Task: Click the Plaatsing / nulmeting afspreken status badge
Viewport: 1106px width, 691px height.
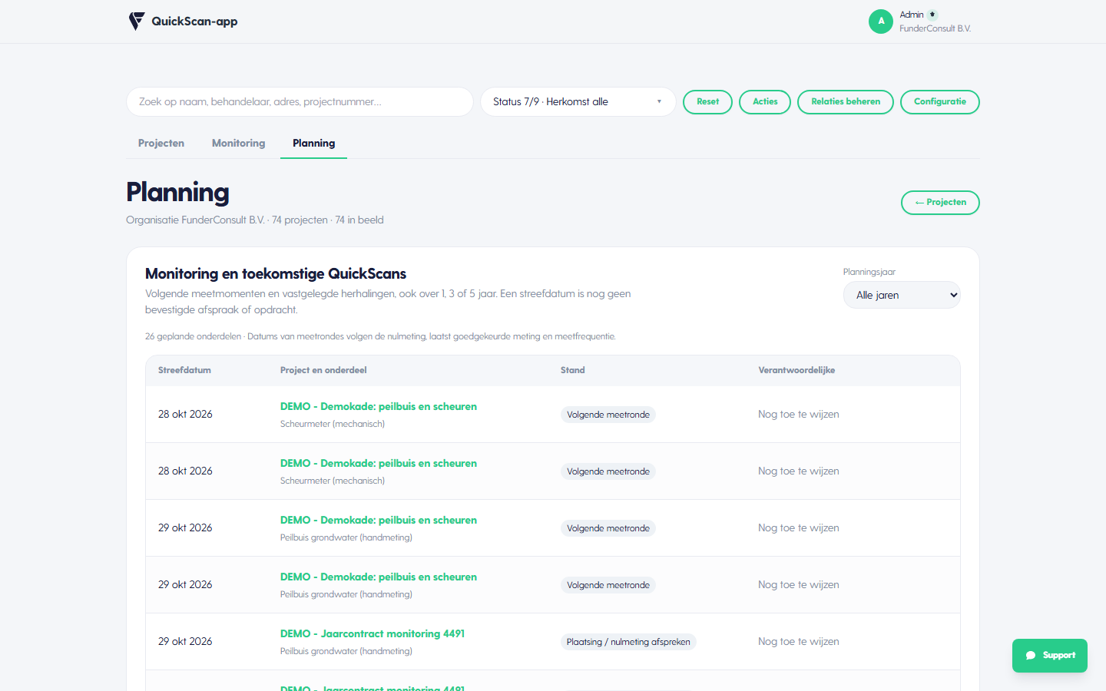Action: 628,642
